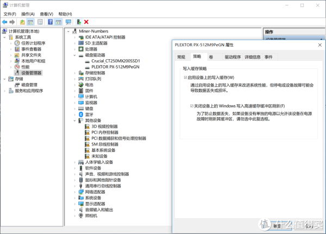Click the 电池 battery category icon
The width and height of the screenshot is (326, 234).
tap(81, 85)
